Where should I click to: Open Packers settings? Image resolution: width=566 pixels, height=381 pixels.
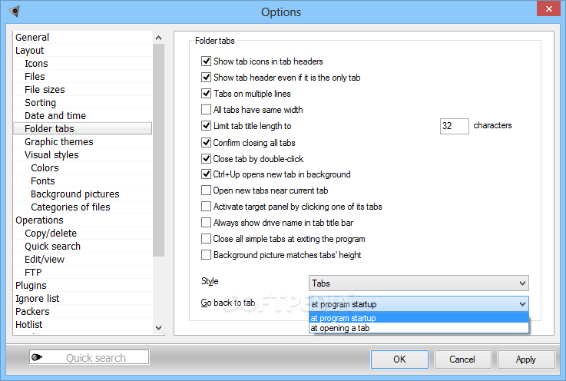[83, 311]
